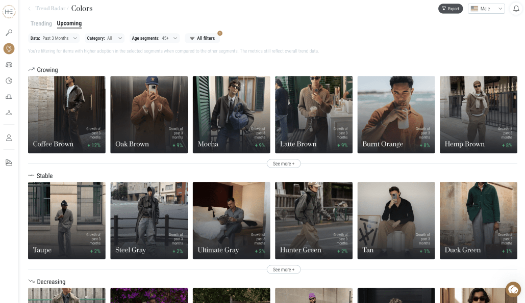
Task: Expand the Data Past 3 Months dropdown
Action: 54,38
